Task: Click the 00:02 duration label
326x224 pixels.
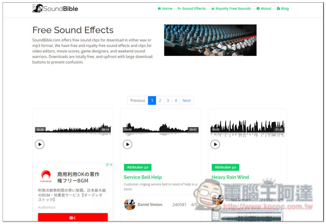Action: [x=193, y=129]
